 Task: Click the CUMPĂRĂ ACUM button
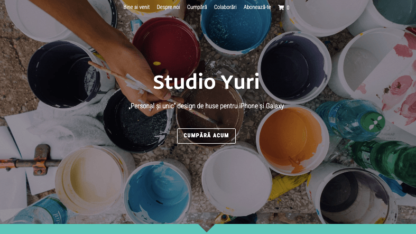pyautogui.click(x=206, y=136)
